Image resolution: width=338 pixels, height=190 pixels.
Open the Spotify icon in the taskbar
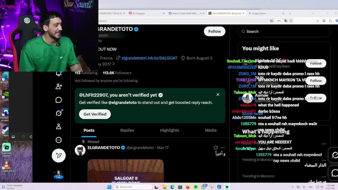(x=196, y=187)
